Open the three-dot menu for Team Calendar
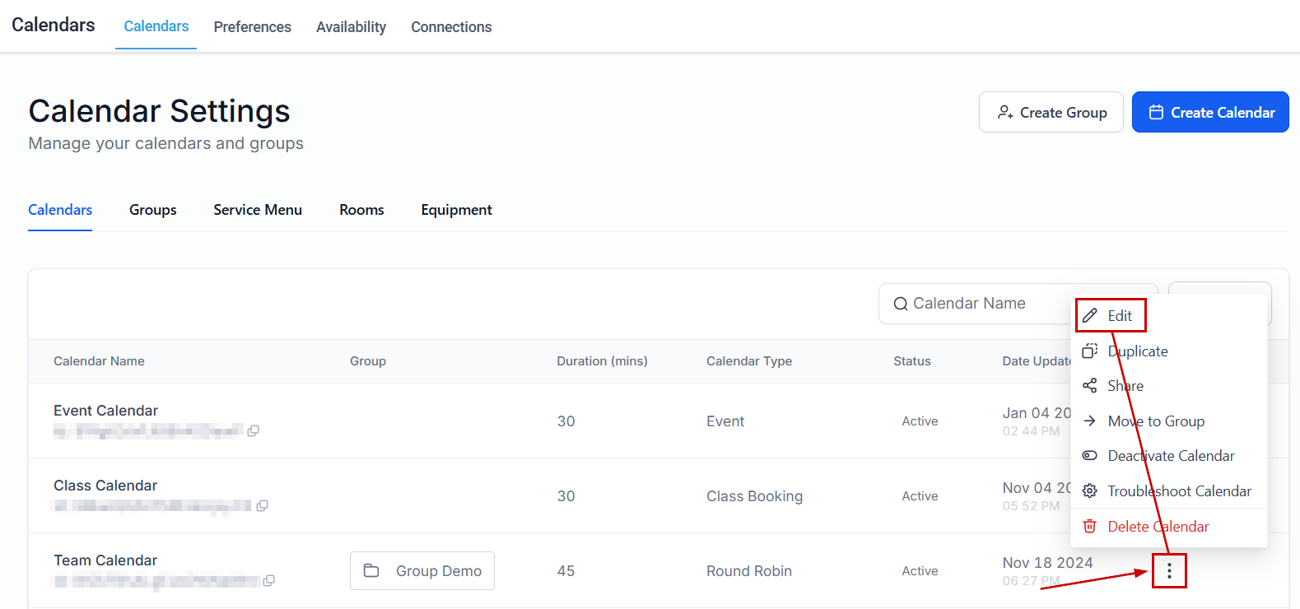This screenshot has width=1300, height=609. tap(1169, 571)
